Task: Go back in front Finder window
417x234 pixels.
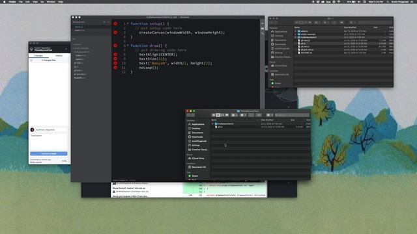Action: [x=188, y=115]
